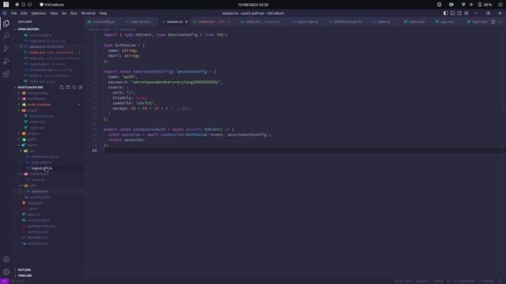This screenshot has height=284, width=506.
Task: Expand the plugins folder
Action: pos(33,133)
